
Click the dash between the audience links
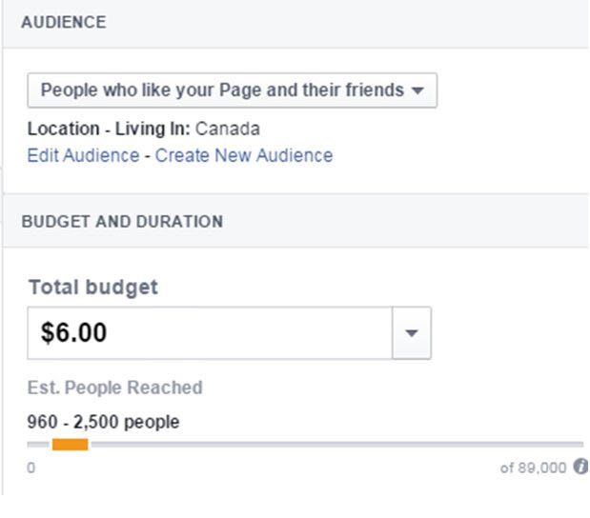click(x=148, y=156)
